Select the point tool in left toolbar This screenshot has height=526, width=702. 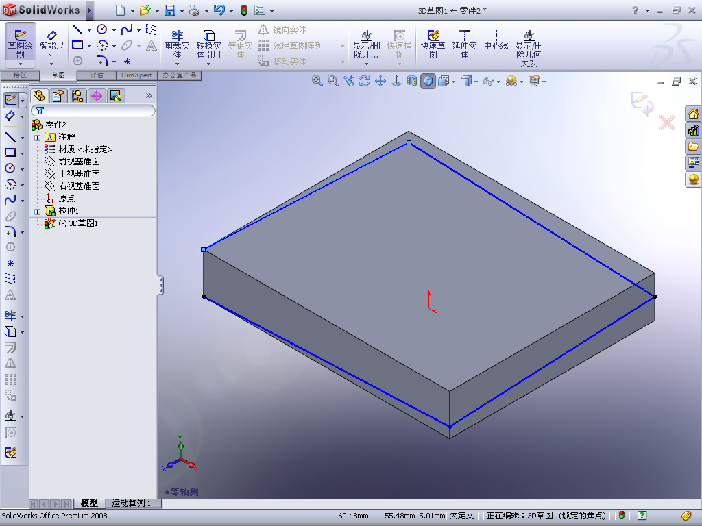click(x=10, y=264)
